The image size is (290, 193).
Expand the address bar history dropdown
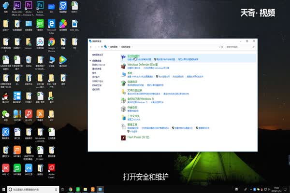pyautogui.click(x=219, y=47)
